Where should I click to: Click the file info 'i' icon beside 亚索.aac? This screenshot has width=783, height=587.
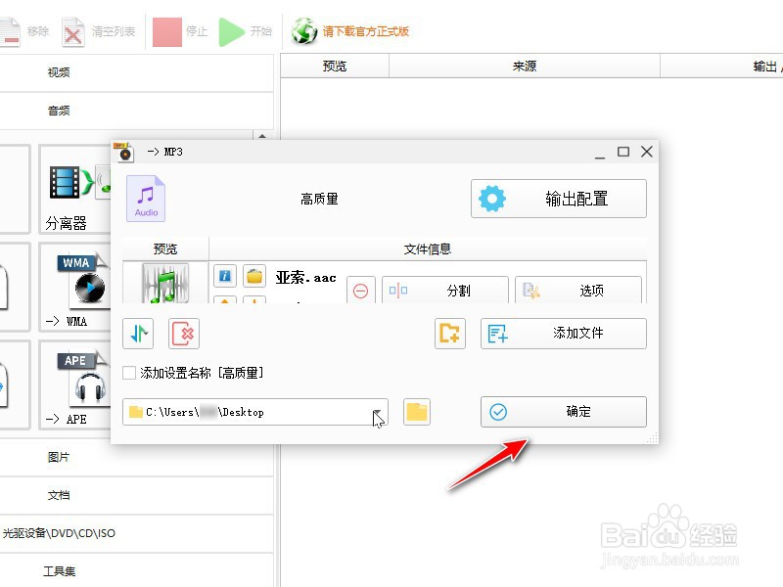click(x=224, y=277)
